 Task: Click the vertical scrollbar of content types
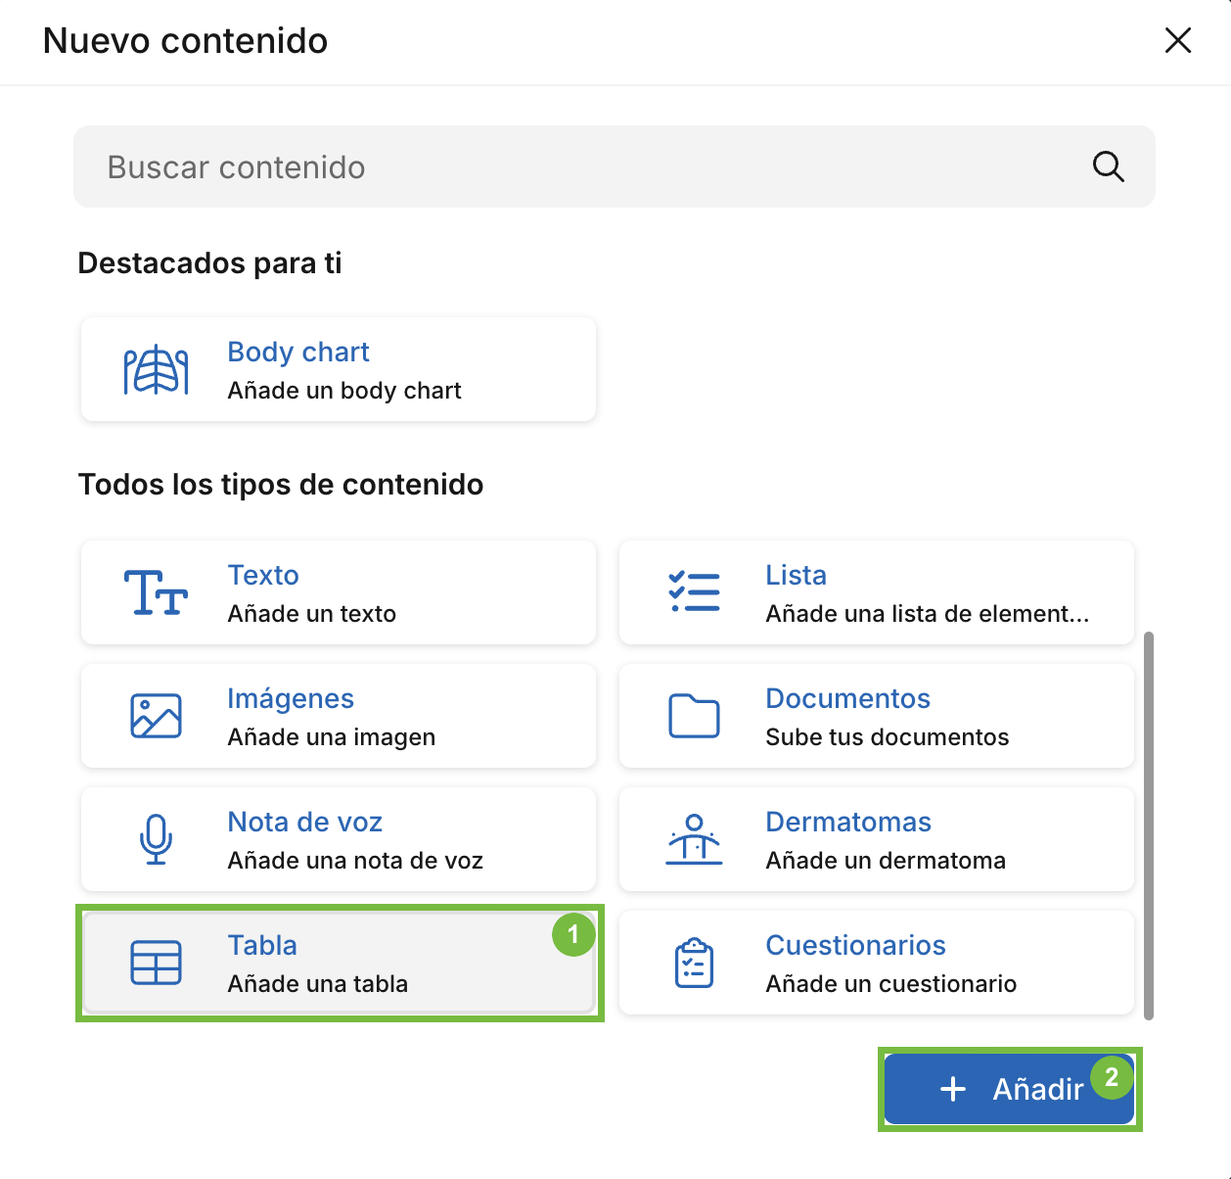coord(1149,825)
